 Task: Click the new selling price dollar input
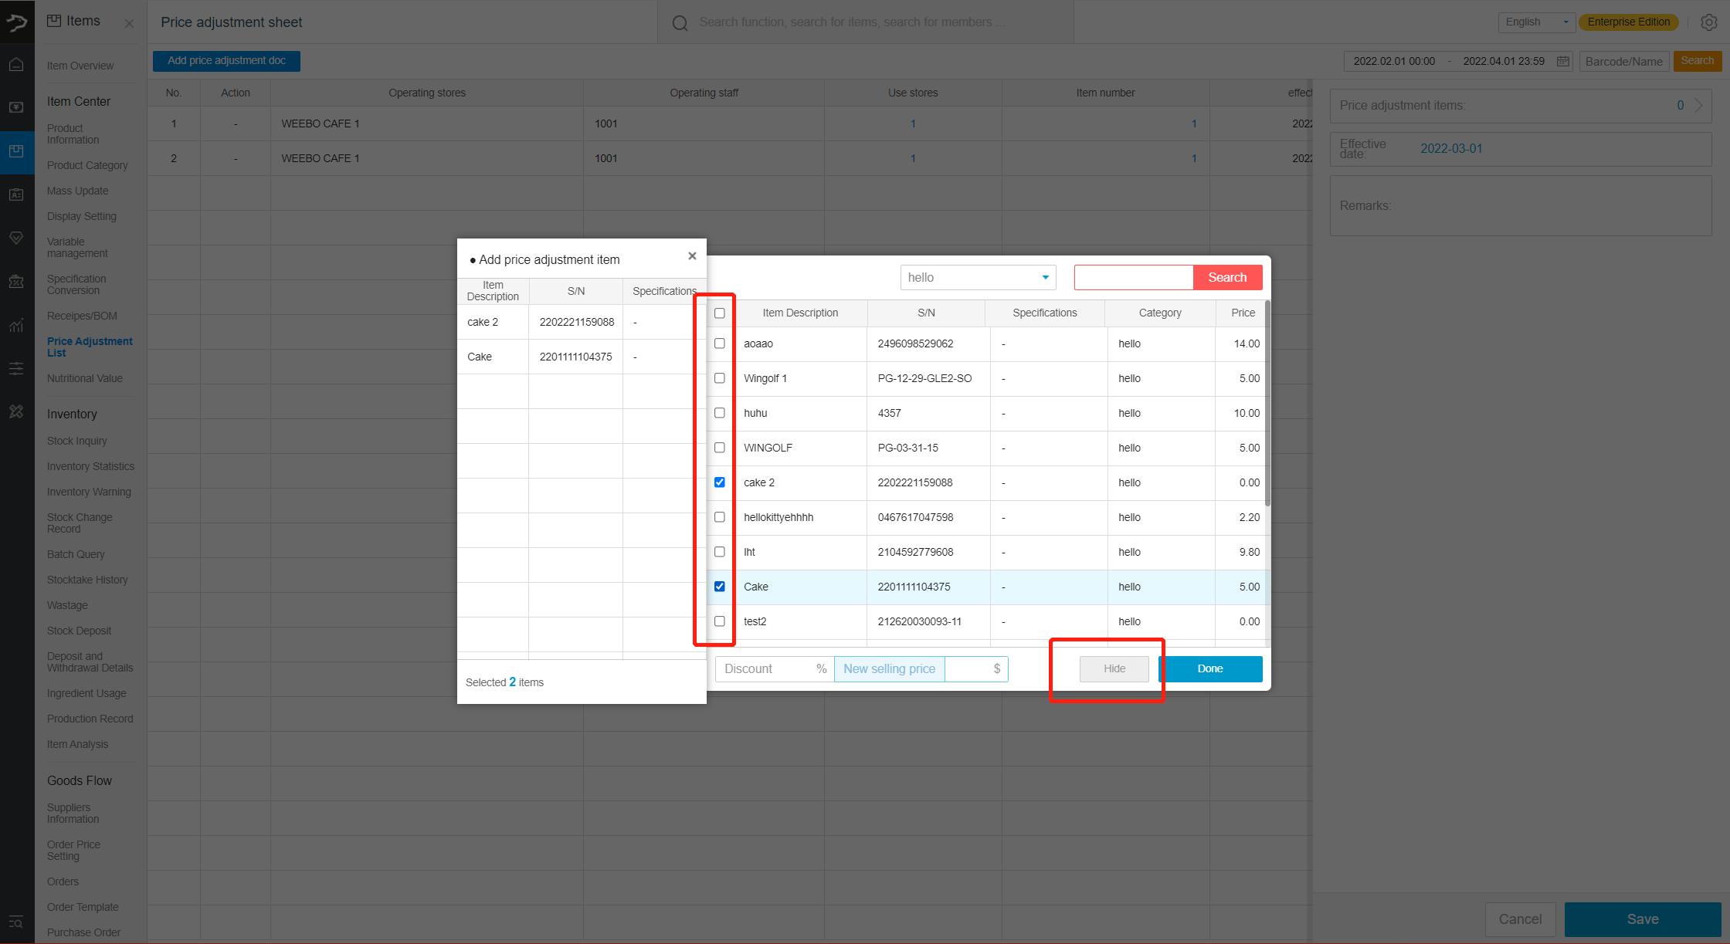click(976, 668)
